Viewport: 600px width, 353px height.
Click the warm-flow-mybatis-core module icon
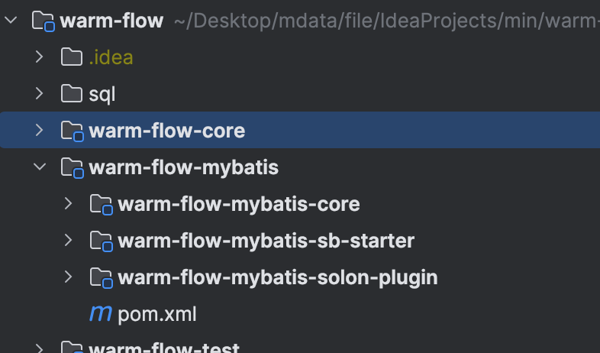click(x=102, y=205)
